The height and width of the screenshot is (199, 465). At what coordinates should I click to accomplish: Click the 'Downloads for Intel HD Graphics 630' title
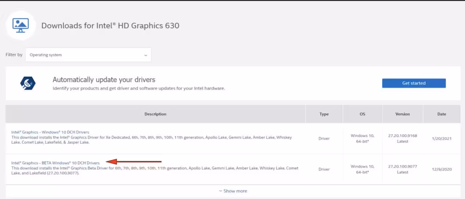pyautogui.click(x=110, y=26)
